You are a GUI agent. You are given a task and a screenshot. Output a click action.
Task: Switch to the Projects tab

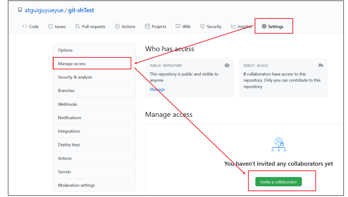155,26
